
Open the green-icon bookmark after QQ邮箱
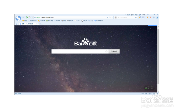click(50, 21)
